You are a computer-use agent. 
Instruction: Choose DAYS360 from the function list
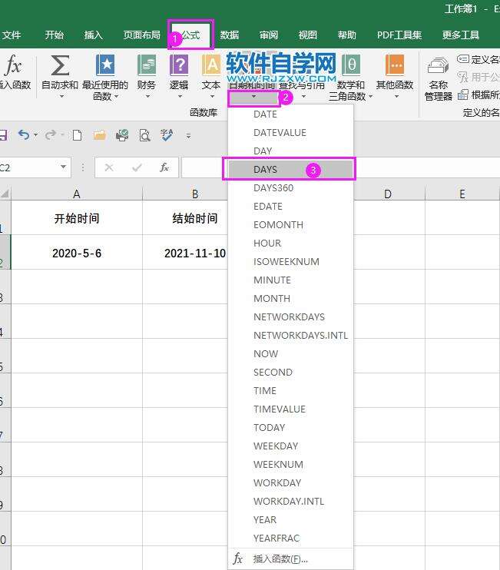(x=290, y=188)
